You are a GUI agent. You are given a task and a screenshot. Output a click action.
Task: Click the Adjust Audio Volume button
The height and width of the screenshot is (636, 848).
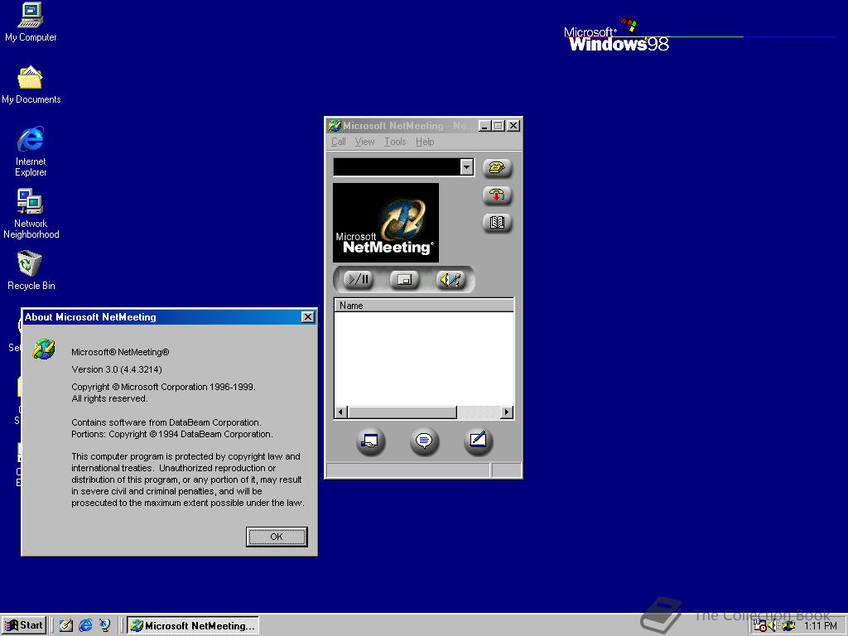450,280
